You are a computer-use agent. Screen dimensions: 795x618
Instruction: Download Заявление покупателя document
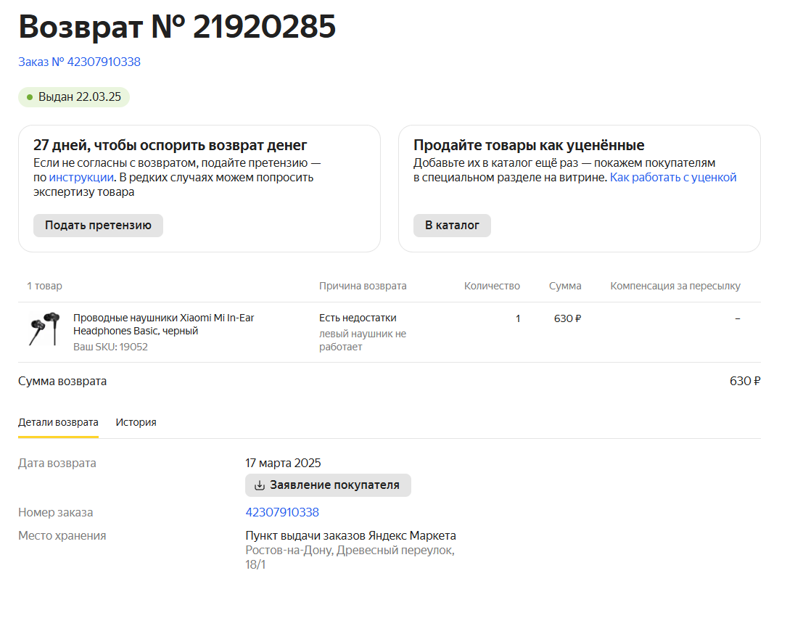coord(328,485)
